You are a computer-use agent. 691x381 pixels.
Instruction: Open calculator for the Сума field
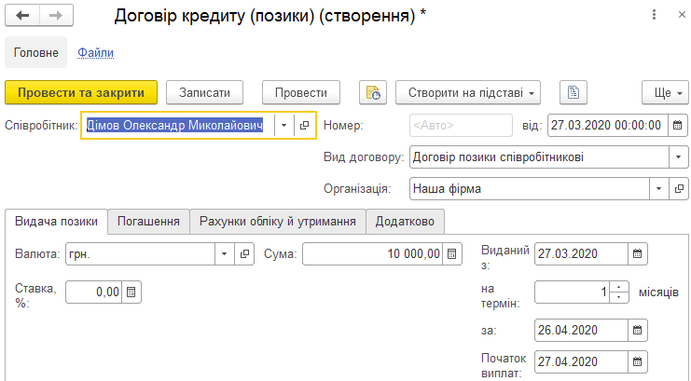451,254
